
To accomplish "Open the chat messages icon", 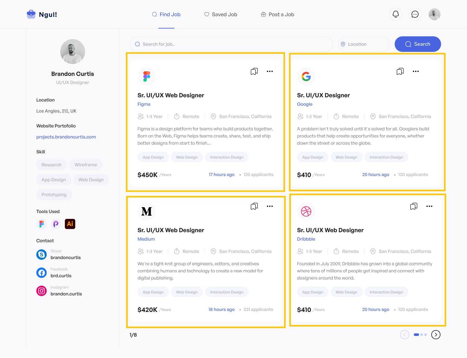I will tap(415, 14).
